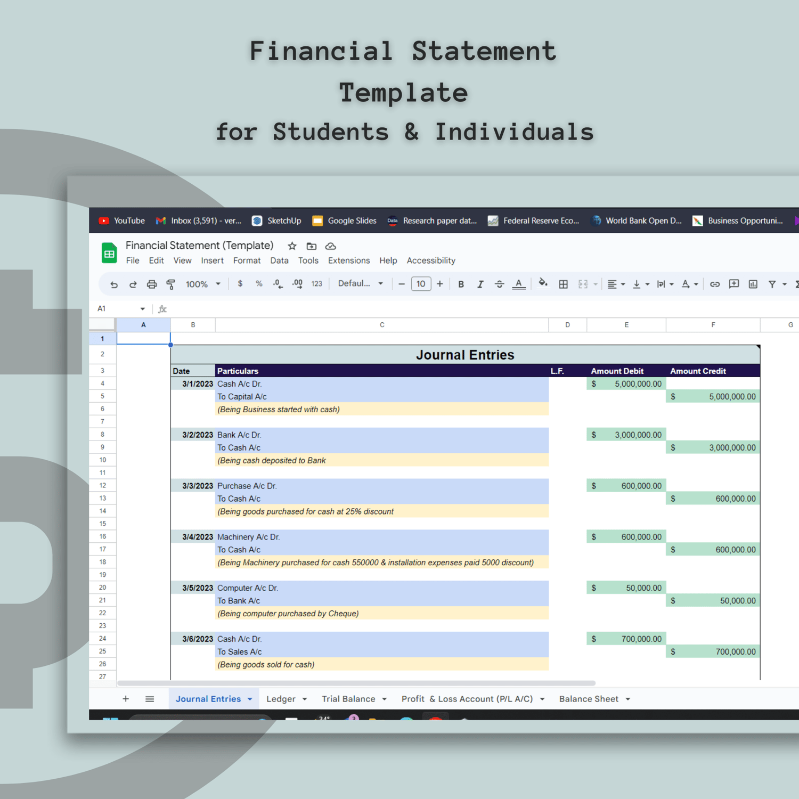Switch to the Profit & Loss Account tab
The width and height of the screenshot is (799, 799).
(x=467, y=699)
